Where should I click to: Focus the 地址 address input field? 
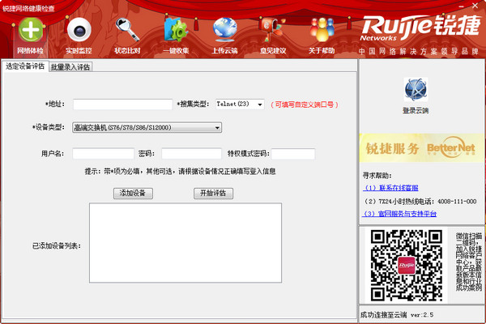point(122,104)
